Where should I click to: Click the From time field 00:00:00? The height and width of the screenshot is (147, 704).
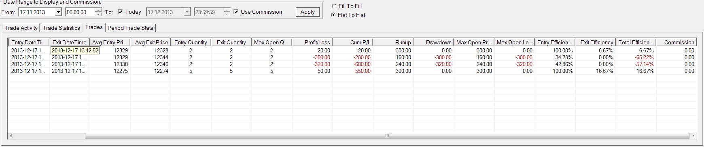point(80,12)
